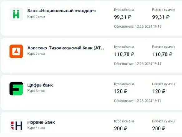This screenshot has width=182, height=137.
Task: Click the green Цифра банк logo
Action: tap(16, 89)
